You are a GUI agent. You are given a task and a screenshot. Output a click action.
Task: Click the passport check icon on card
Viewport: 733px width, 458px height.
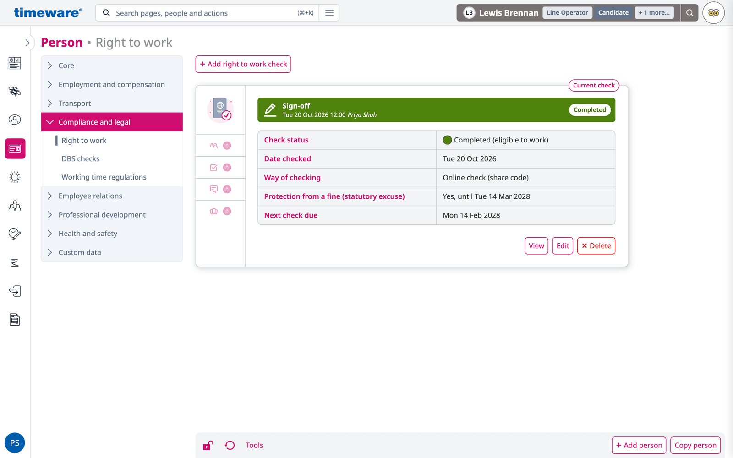[x=220, y=110]
